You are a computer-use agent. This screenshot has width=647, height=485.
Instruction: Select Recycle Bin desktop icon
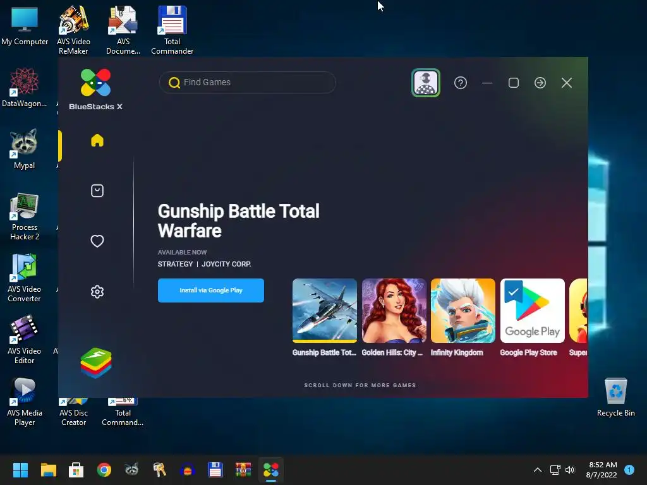[615, 397]
